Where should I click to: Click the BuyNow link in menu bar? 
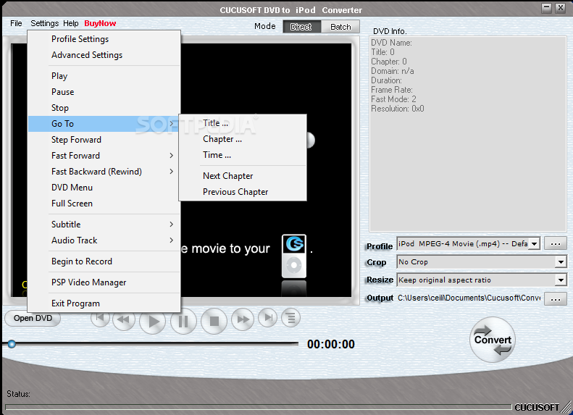[100, 23]
